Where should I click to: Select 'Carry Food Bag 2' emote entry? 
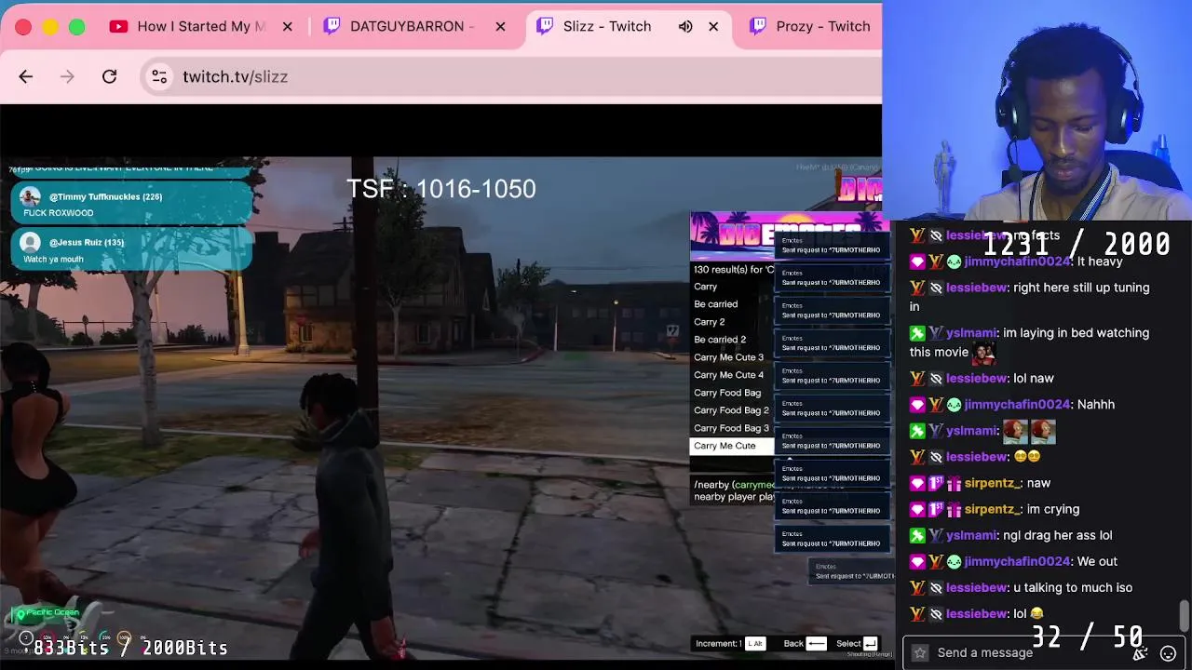pos(732,410)
